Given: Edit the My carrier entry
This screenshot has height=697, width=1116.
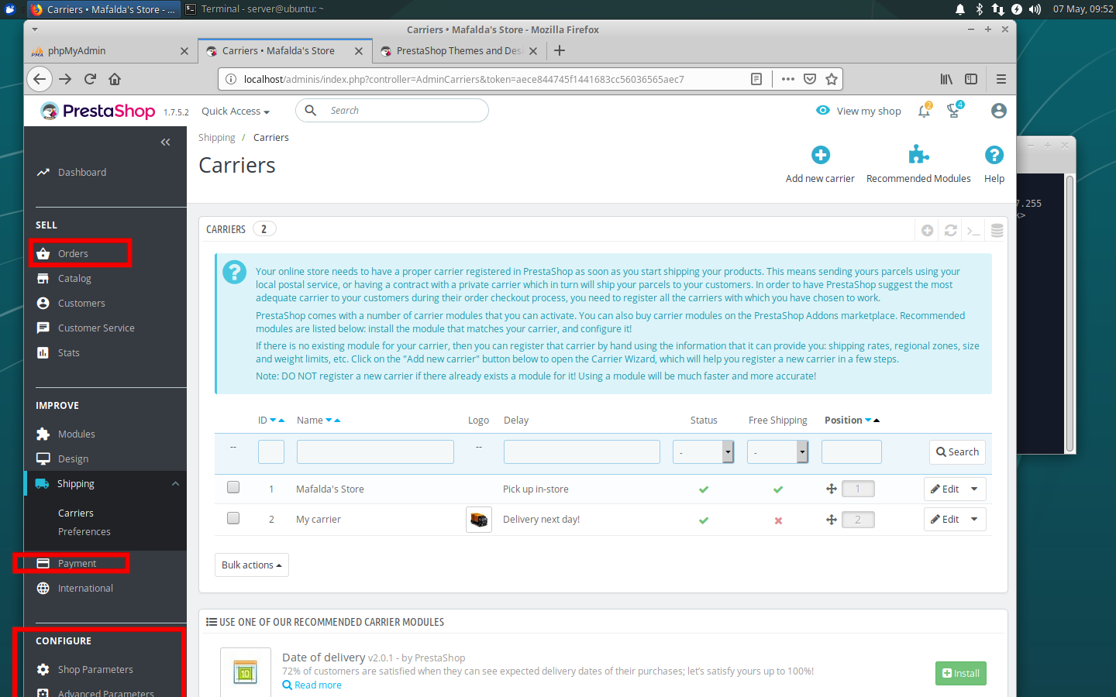Looking at the screenshot, I should point(945,519).
